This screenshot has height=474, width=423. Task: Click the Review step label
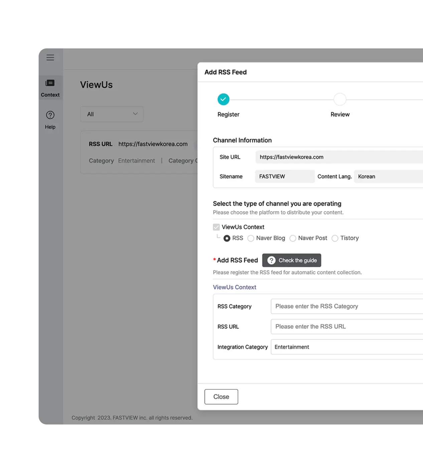coord(340,115)
